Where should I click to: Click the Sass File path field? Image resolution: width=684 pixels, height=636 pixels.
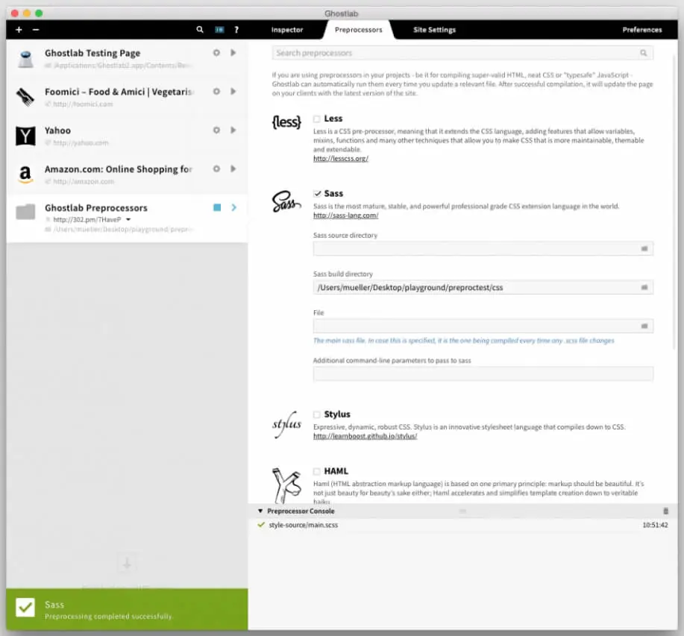coord(483,327)
